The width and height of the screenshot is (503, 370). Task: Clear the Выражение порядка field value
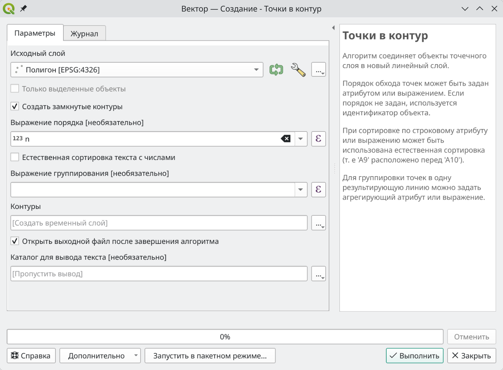(x=286, y=139)
